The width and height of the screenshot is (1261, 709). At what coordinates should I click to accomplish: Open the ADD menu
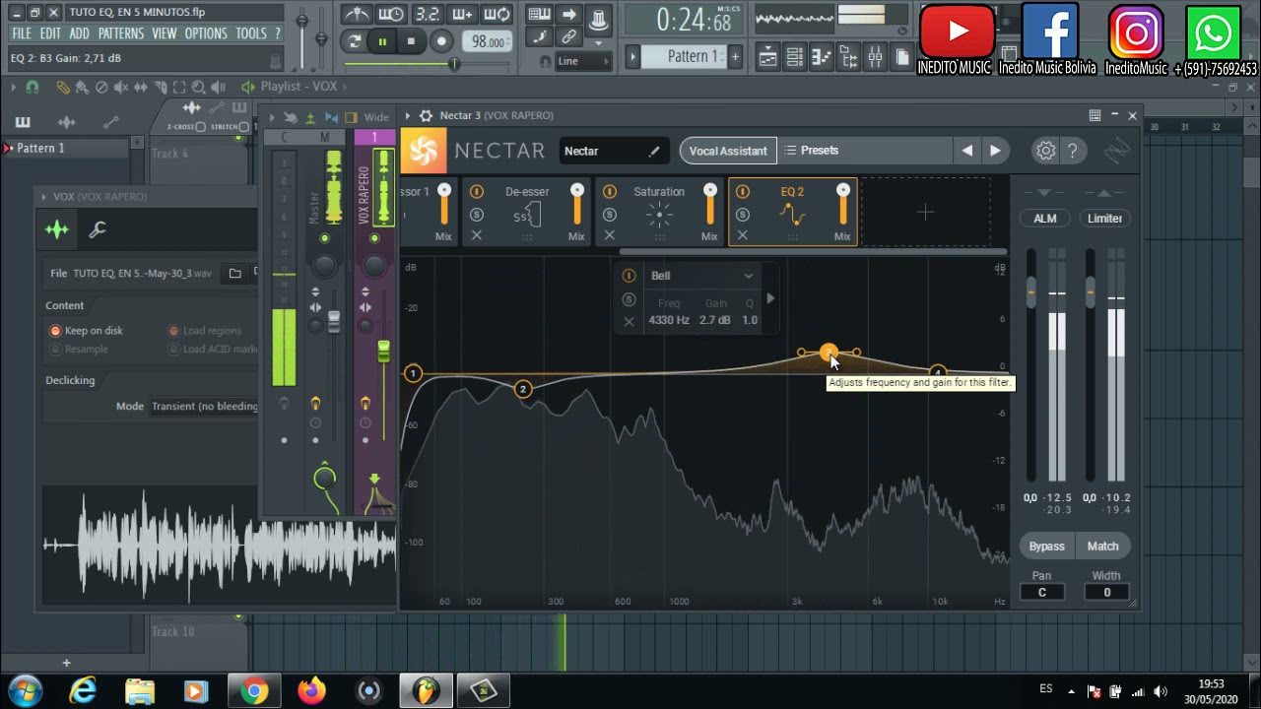80,33
